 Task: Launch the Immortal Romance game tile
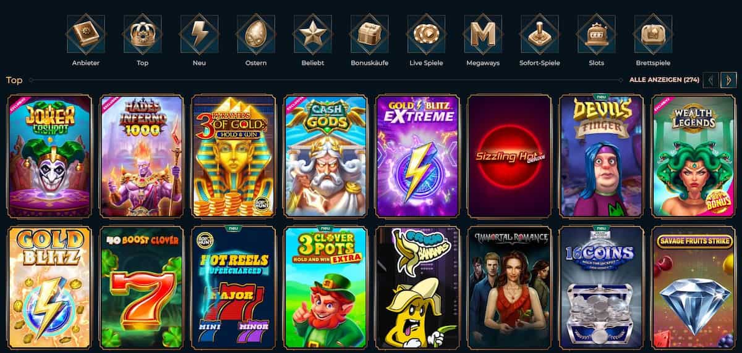[510, 288]
